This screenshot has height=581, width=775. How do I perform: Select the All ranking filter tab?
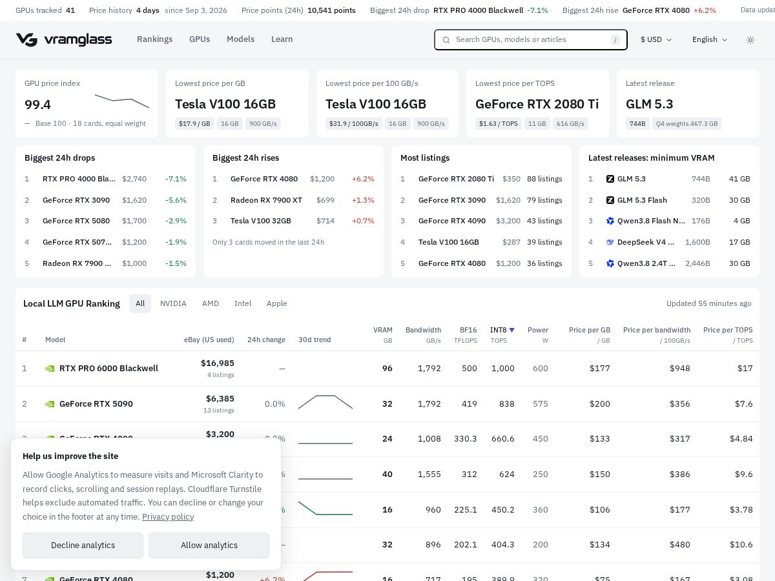[x=140, y=303]
